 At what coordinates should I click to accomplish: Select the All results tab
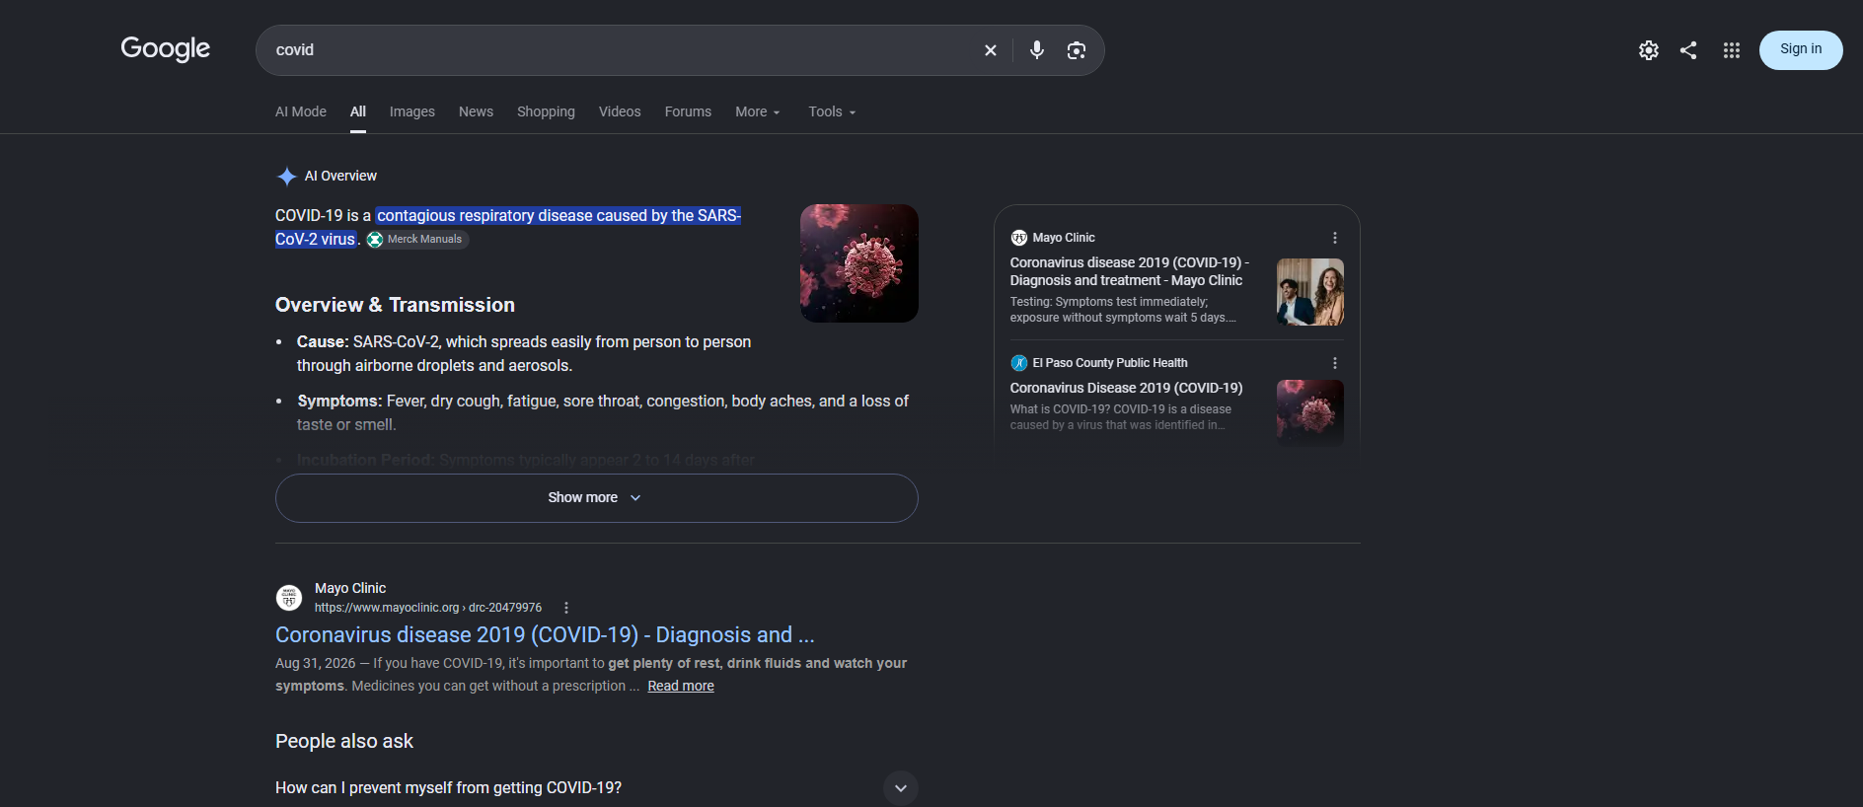click(358, 112)
